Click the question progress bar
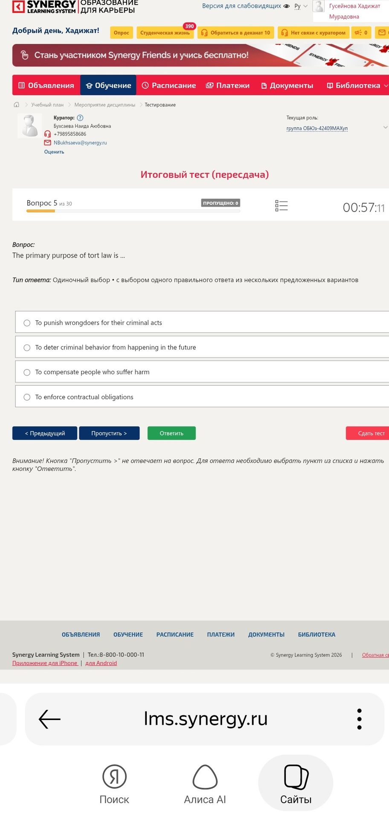 coord(133,211)
